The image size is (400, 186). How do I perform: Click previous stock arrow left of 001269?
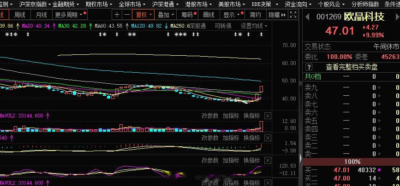click(x=308, y=17)
